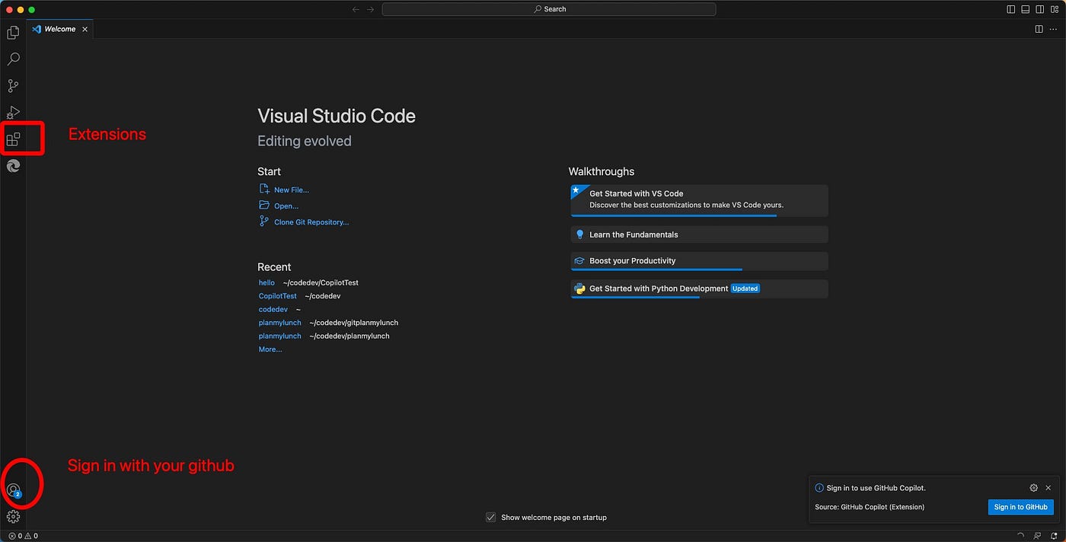Open the editor More Actions ellipsis
Screen dimensions: 1066x542
(x=1053, y=29)
